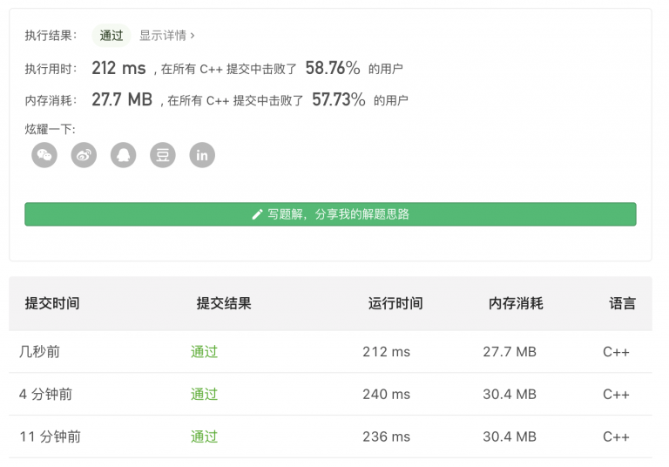Click 写题解，分享我的解题思路 green button
This screenshot has height=467, width=669.
330,214
